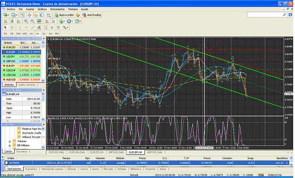Switch timeframe to D1

pos(44,34)
